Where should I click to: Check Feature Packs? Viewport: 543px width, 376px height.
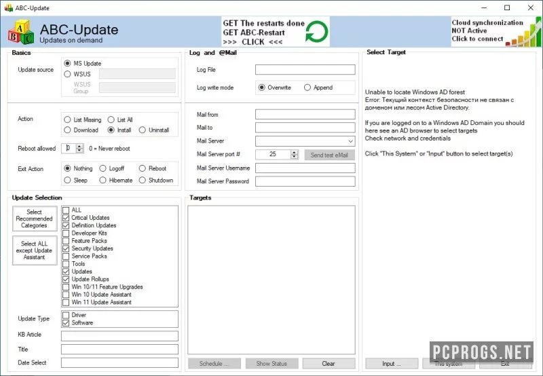pos(66,241)
